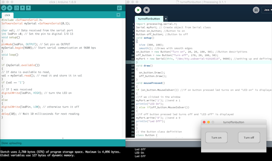
Task: Click "myPort.write('1');" line in Processing
Action: (158, 101)
